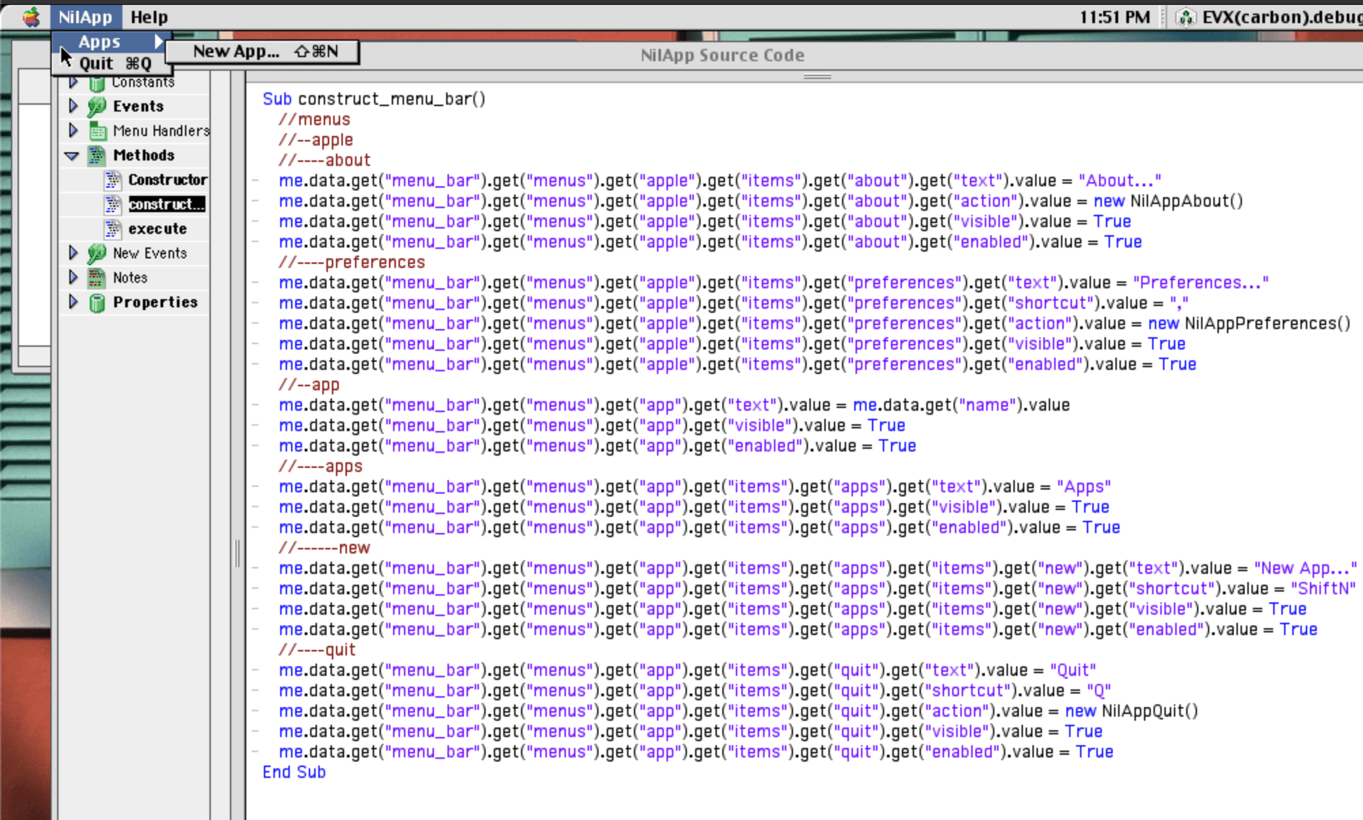Open the Apple menu icon
The height and width of the screenshot is (820, 1363).
pyautogui.click(x=31, y=17)
